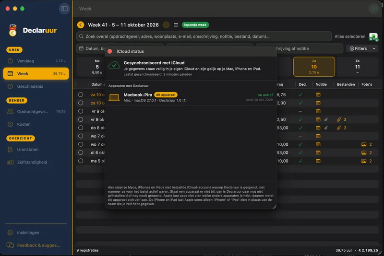Select the first vr 9 row radio
This screenshot has height=256, width=384.
pos(81,111)
